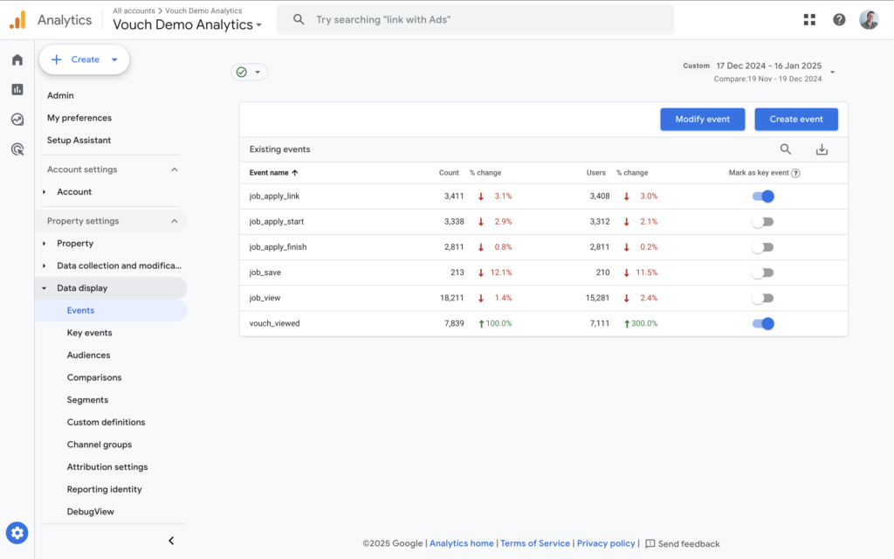The width and height of the screenshot is (894, 559).
Task: Toggle key event for job_apply_start
Action: (x=763, y=222)
